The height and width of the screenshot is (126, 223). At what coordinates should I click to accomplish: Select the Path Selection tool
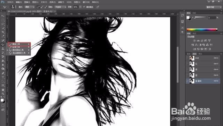tap(3, 81)
